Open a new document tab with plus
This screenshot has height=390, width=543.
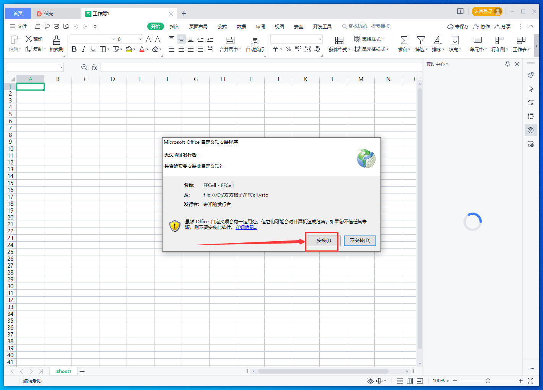pos(184,13)
